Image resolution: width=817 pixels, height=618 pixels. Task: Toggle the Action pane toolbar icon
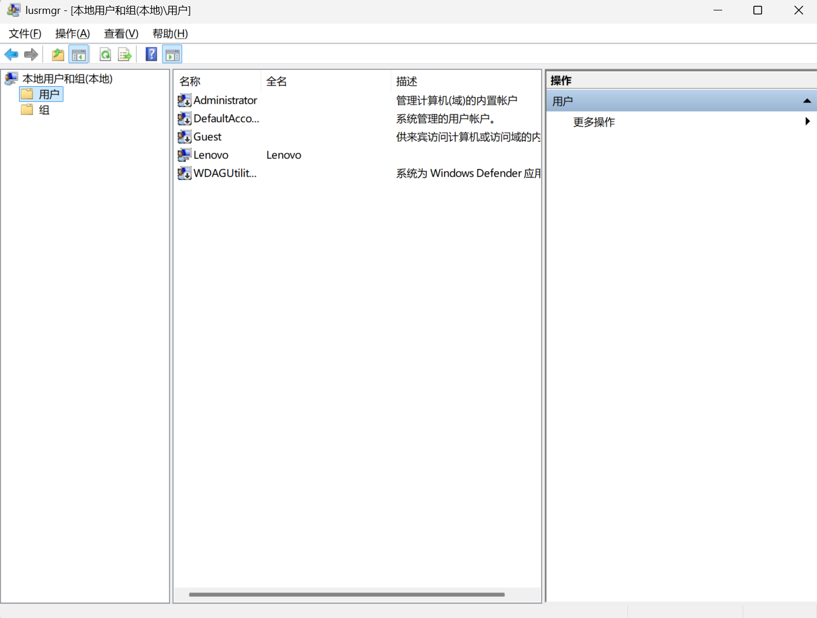[172, 55]
